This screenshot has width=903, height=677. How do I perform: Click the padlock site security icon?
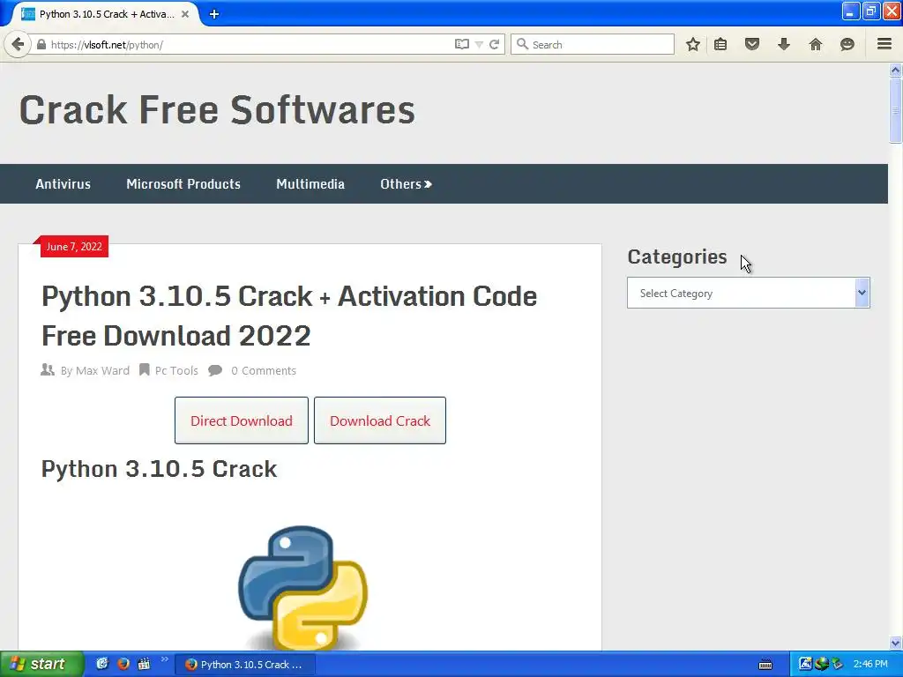click(41, 44)
